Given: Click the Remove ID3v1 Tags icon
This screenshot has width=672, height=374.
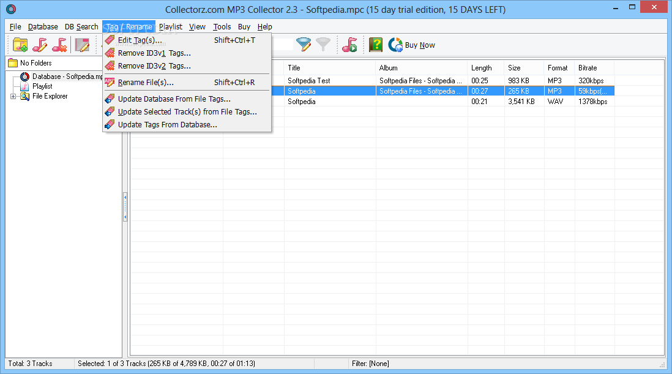Looking at the screenshot, I should 110,53.
